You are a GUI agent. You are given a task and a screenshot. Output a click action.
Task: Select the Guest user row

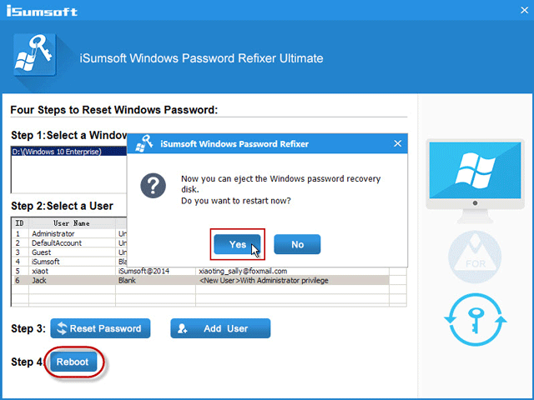click(69, 252)
